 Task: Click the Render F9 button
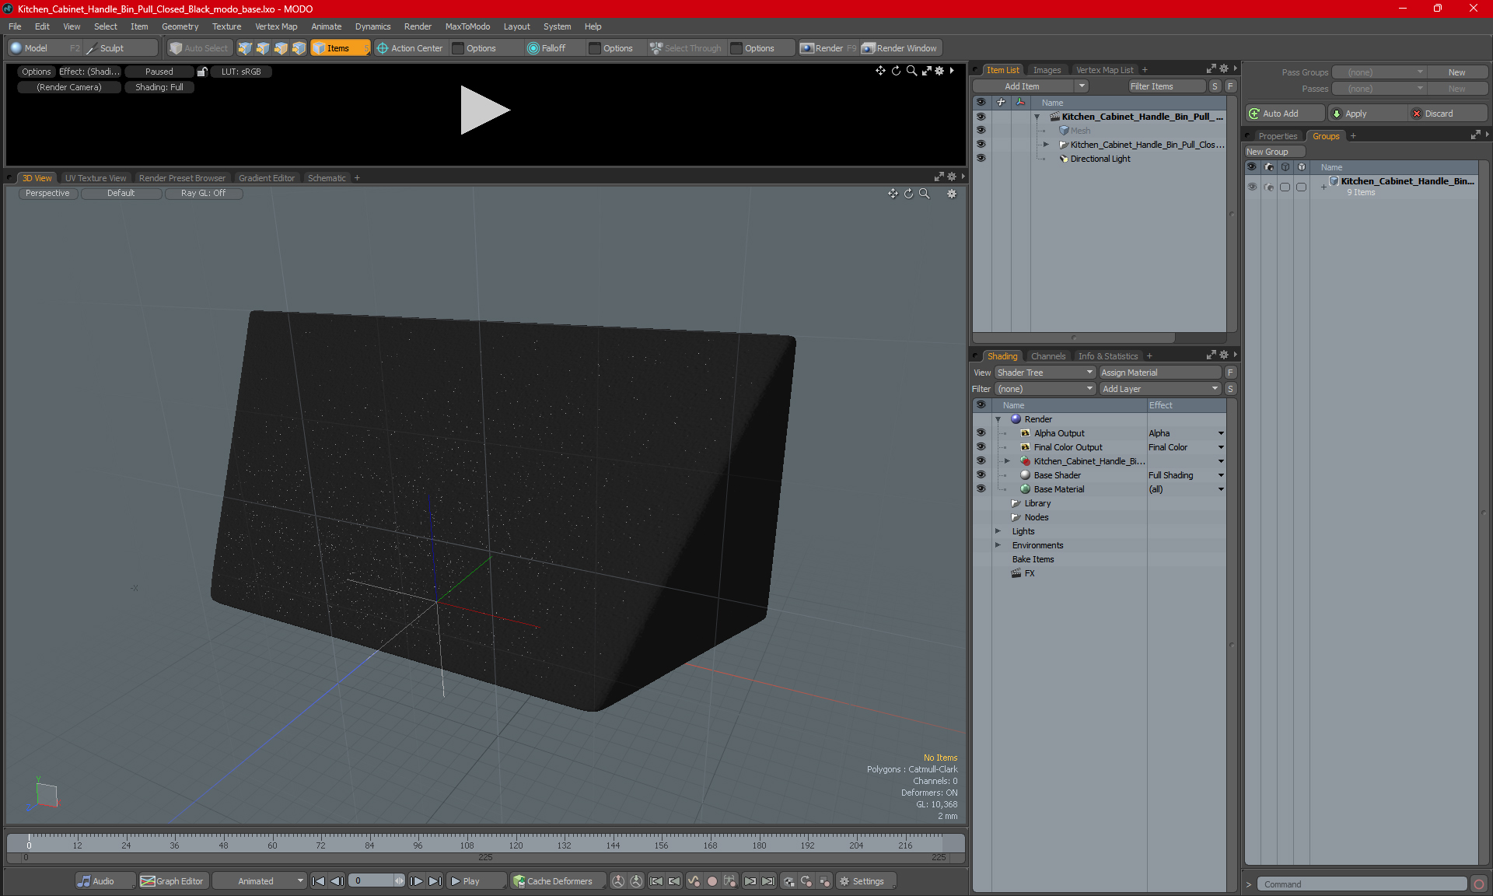[828, 48]
